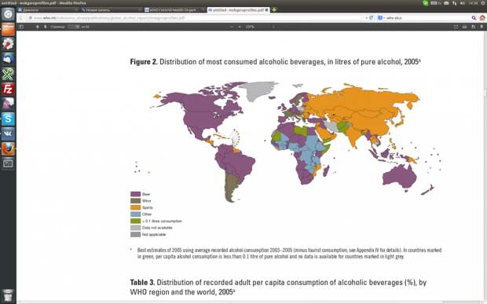487x304 pixels.
Task: Click the 'Figure 2.' heading text
Action: click(144, 62)
